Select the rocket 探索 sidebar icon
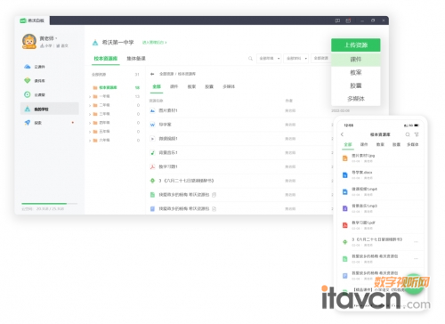 pos(28,123)
